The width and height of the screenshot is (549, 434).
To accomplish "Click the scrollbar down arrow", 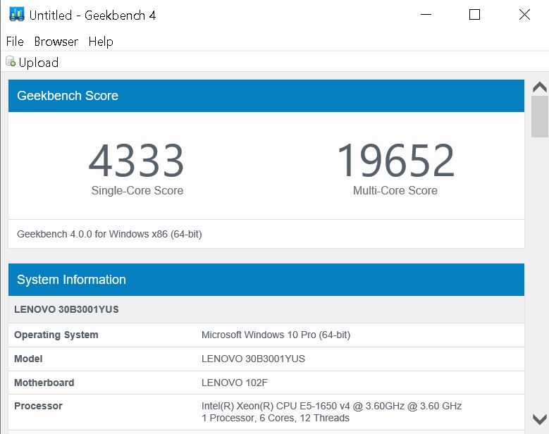I will tap(540, 418).
